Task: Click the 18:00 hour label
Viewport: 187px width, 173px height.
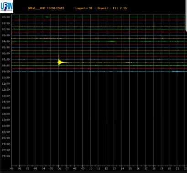Action: tap(6, 126)
